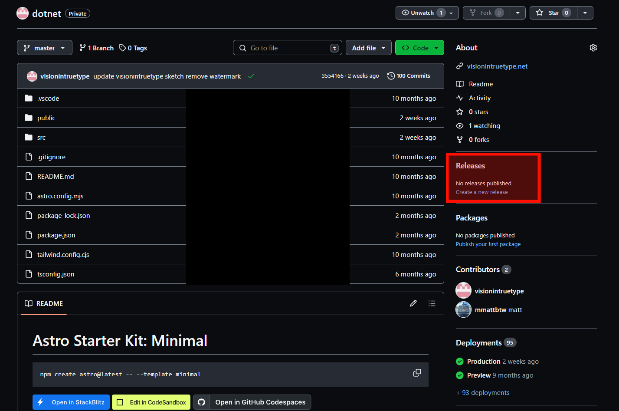The width and height of the screenshot is (619, 411).
Task: Click the clock icon showing 100 Commits
Action: point(391,76)
